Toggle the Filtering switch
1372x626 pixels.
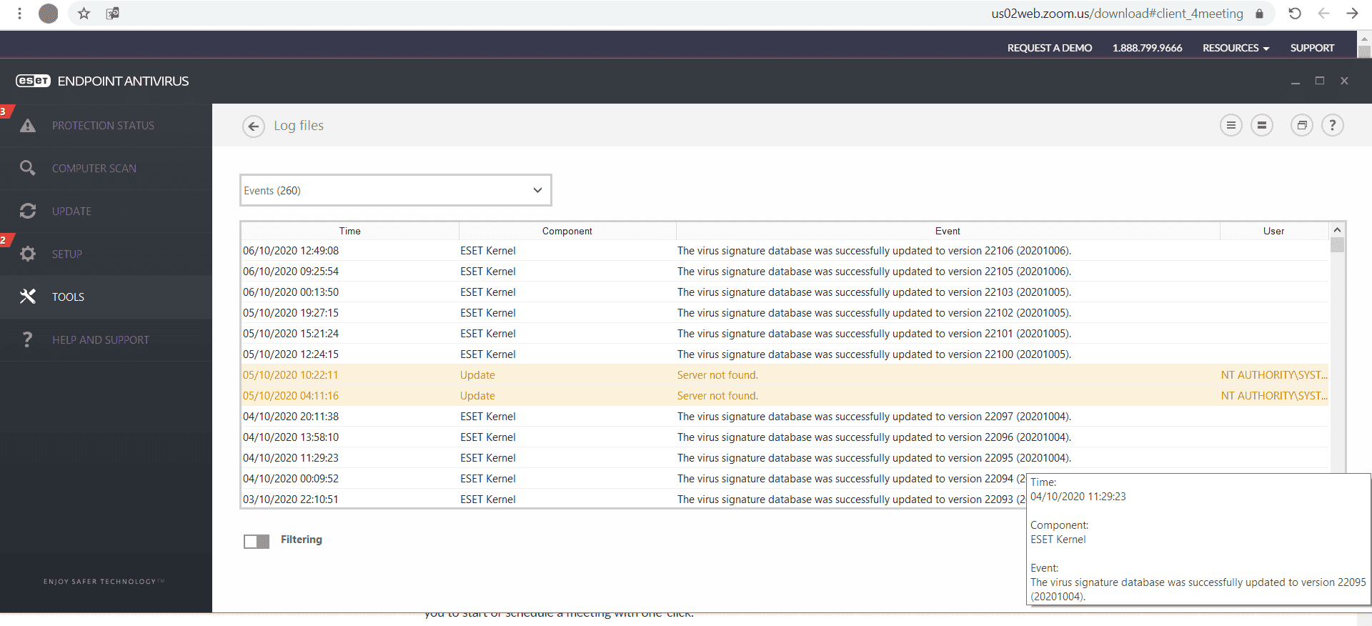pos(257,541)
